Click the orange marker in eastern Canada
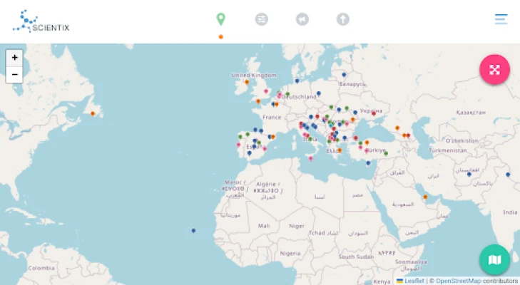Screen dimensions: 520x285 click(x=93, y=113)
